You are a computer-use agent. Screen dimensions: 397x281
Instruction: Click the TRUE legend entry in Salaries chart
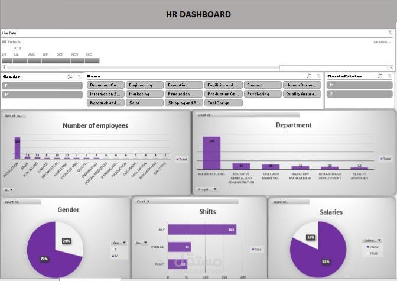(x=372, y=253)
